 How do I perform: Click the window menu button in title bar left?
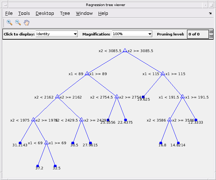(6, 5)
